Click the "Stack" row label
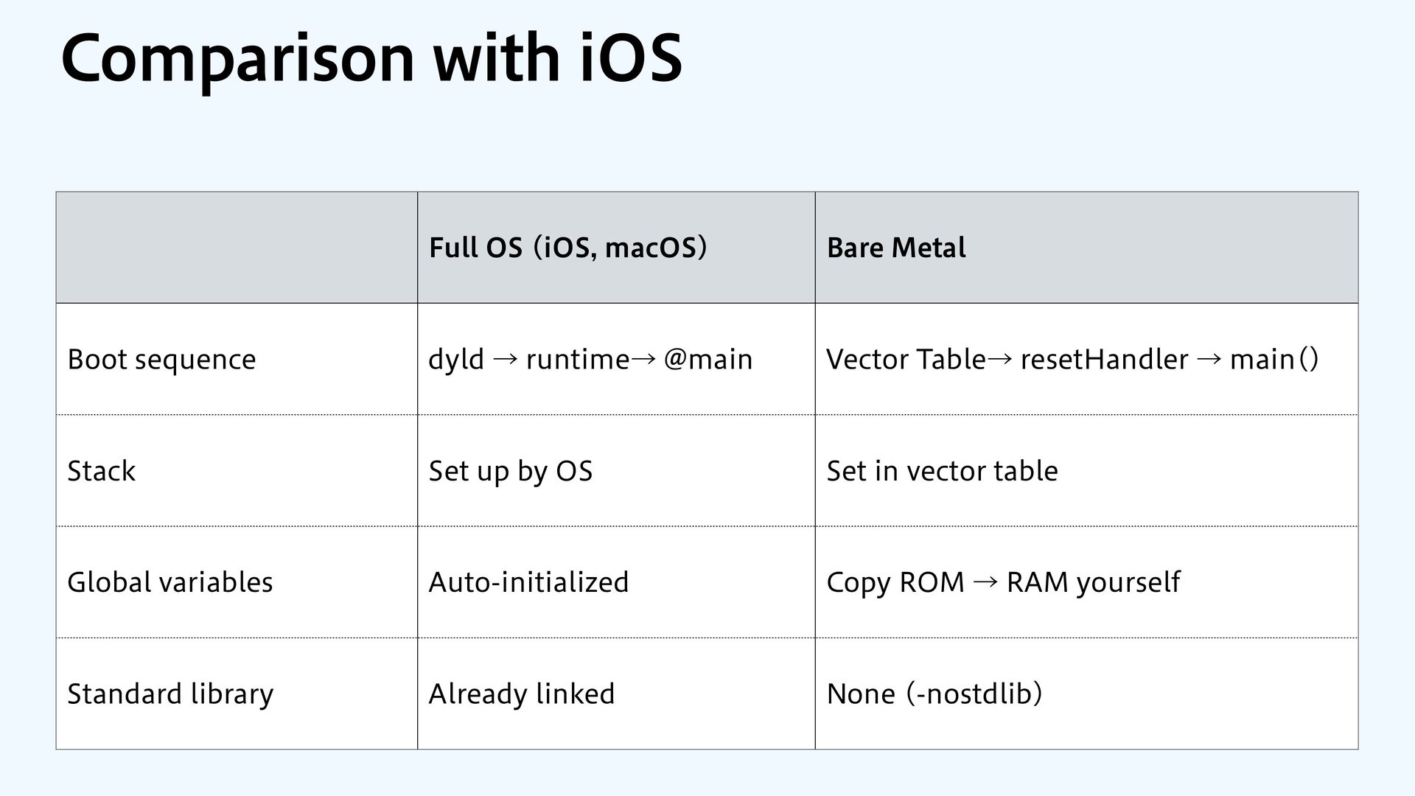This screenshot has width=1415, height=796. point(102,471)
